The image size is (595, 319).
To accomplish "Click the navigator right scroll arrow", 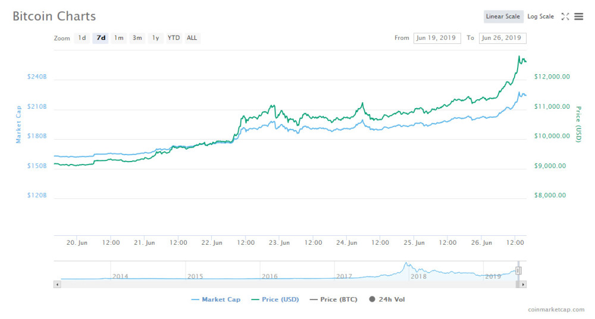I will coord(523,284).
